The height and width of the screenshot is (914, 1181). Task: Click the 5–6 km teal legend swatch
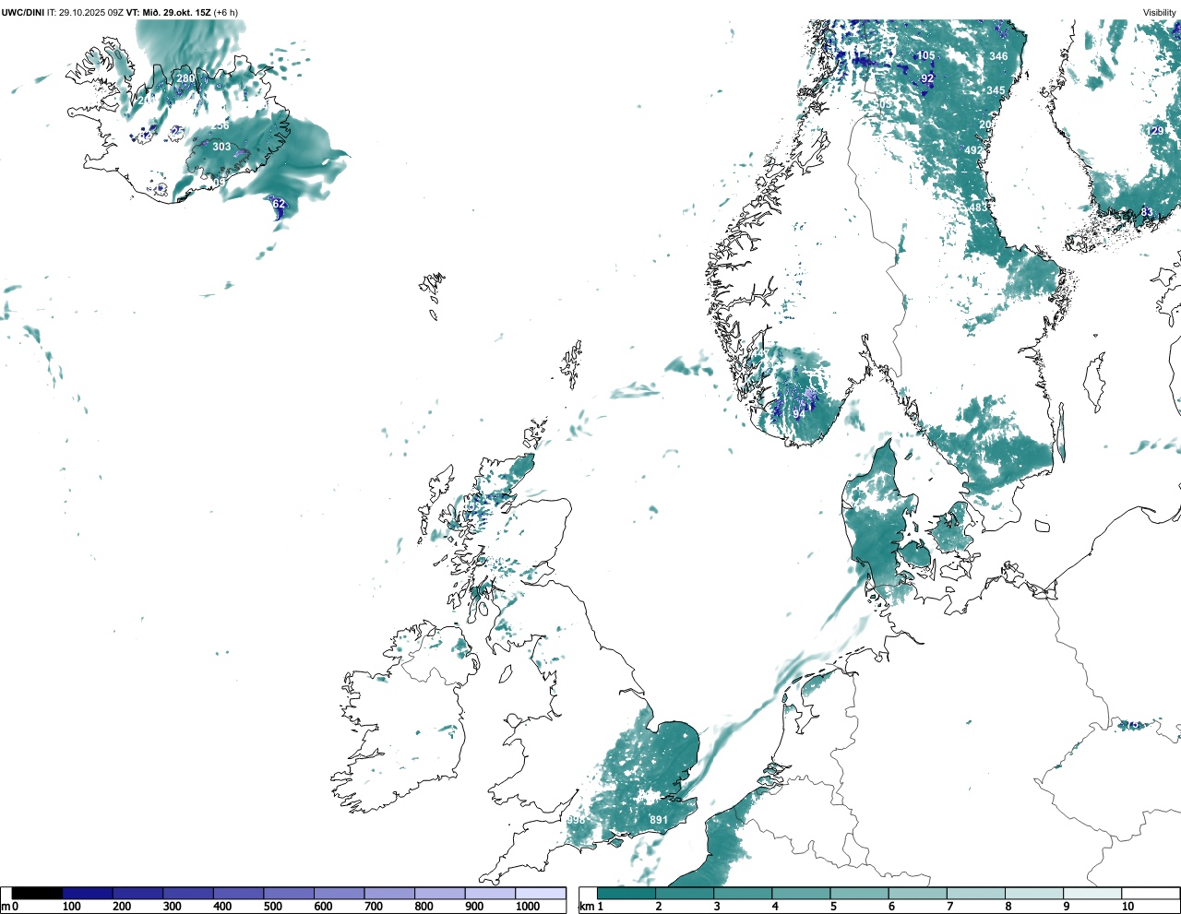(x=860, y=893)
